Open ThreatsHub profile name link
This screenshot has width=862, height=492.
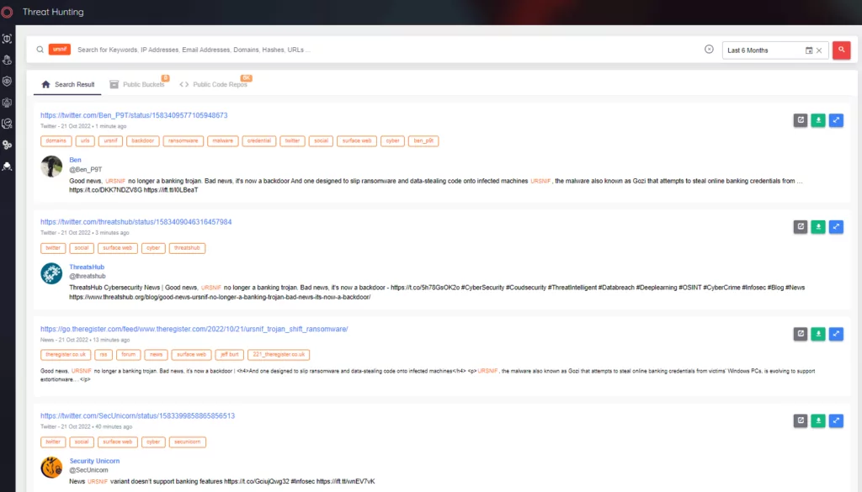(87, 267)
